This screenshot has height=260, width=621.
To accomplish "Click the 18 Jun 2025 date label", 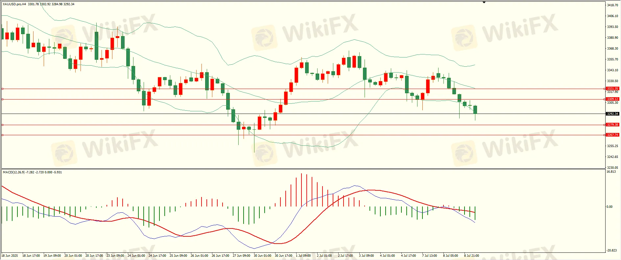I will (x=10, y=256).
